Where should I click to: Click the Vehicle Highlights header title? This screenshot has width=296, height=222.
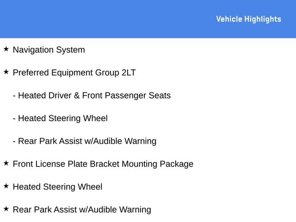pyautogui.click(x=249, y=19)
